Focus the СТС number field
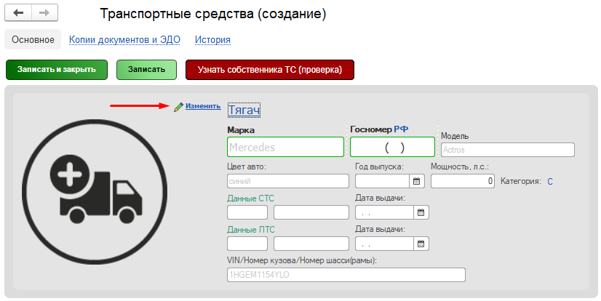This screenshot has width=601, height=301. (311, 212)
